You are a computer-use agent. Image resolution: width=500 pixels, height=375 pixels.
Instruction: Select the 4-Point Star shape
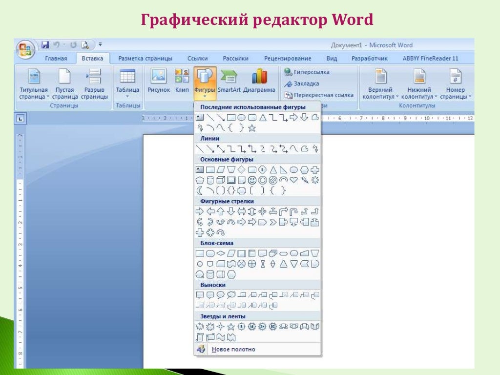point(221,327)
